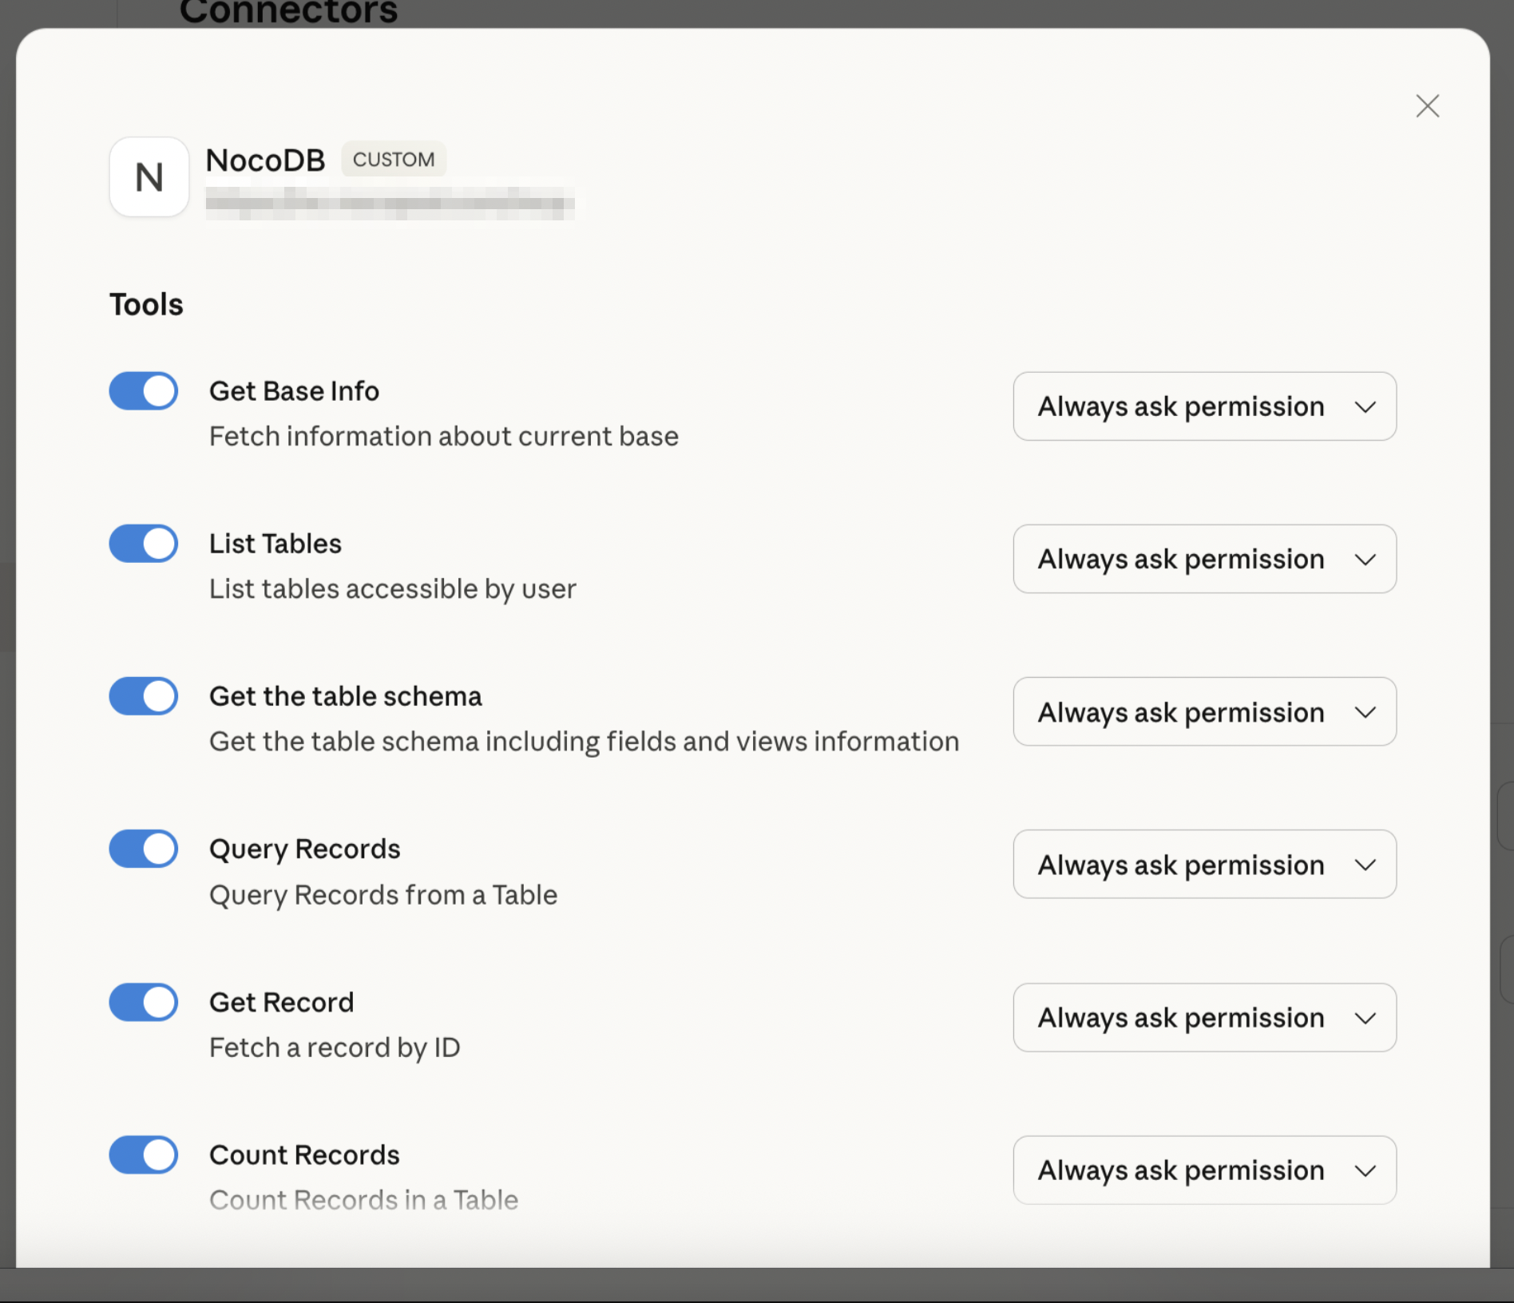Viewport: 1514px width, 1303px height.
Task: Click the CUSTOM badge next to NocoDB
Action: coord(394,160)
